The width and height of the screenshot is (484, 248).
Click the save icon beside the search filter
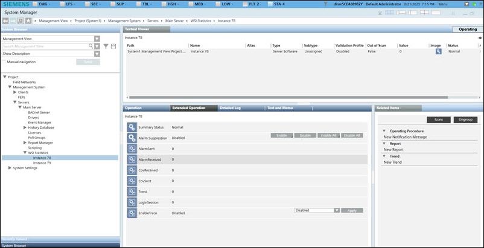(113, 46)
